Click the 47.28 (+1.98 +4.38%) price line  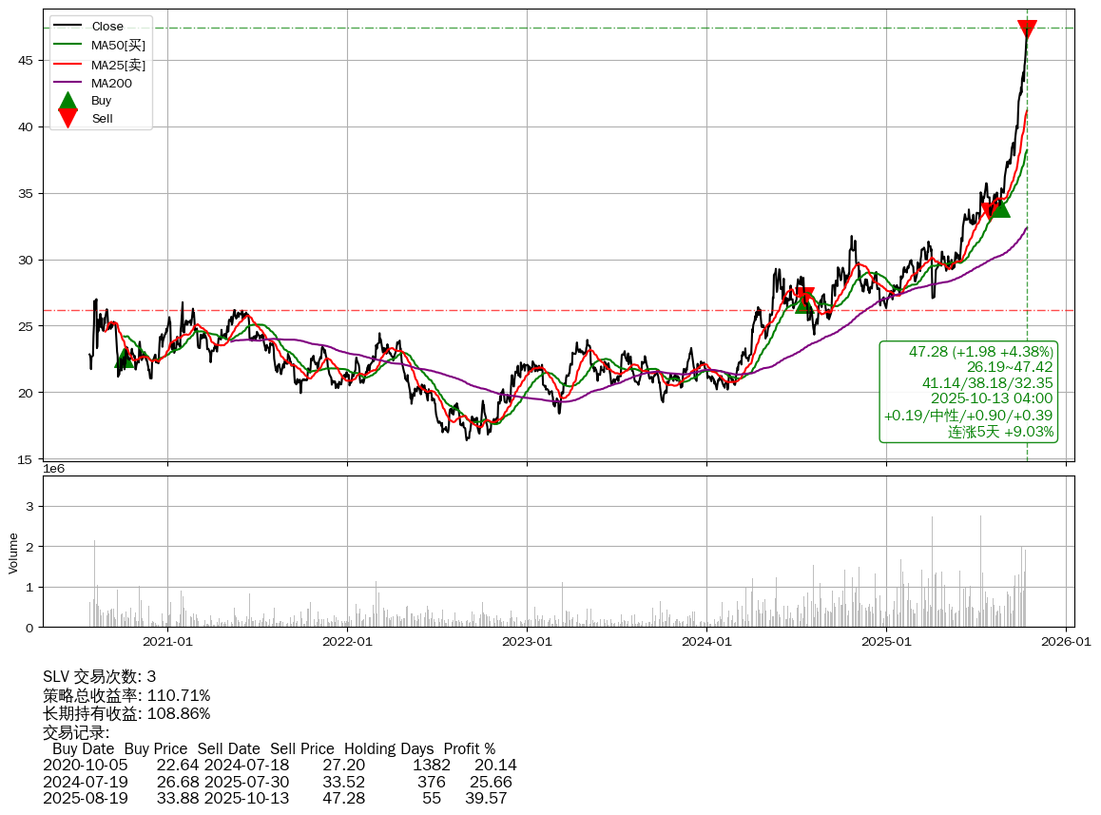click(980, 352)
